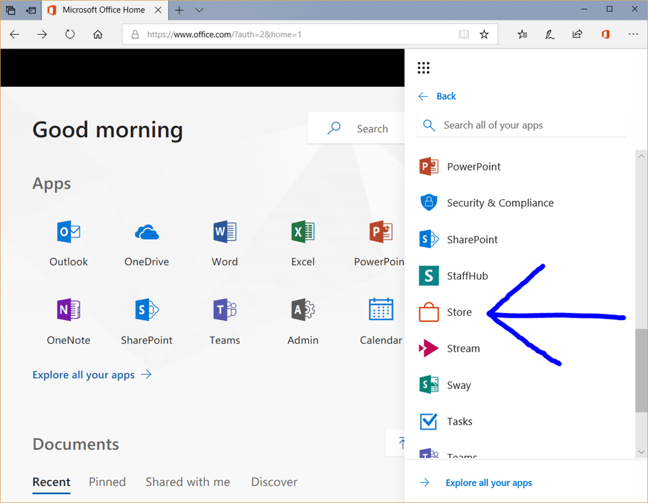Click the app list scroll up arrow

pyautogui.click(x=641, y=156)
